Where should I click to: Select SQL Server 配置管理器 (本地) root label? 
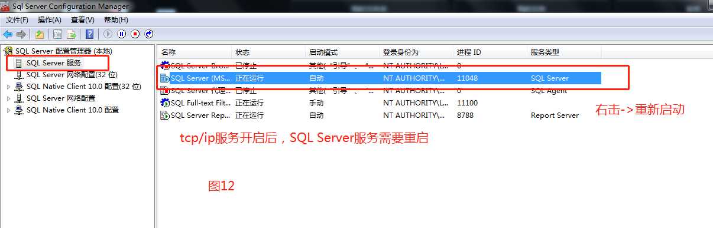pyautogui.click(x=63, y=51)
